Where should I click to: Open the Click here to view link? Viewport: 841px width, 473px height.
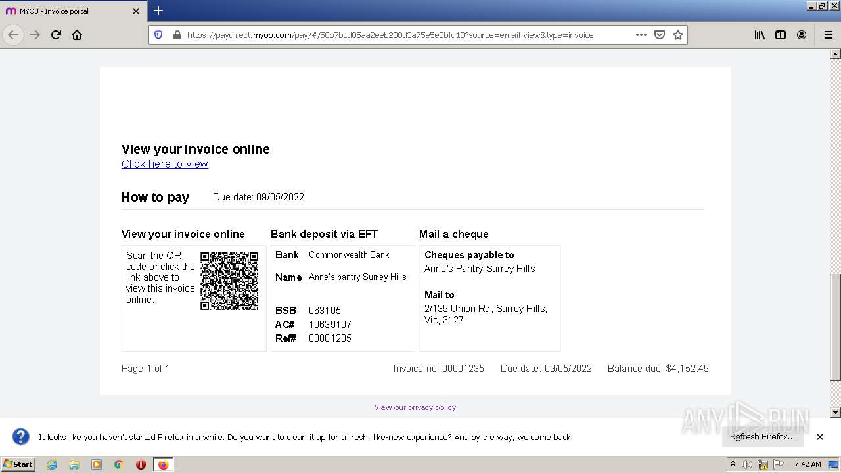click(x=165, y=164)
